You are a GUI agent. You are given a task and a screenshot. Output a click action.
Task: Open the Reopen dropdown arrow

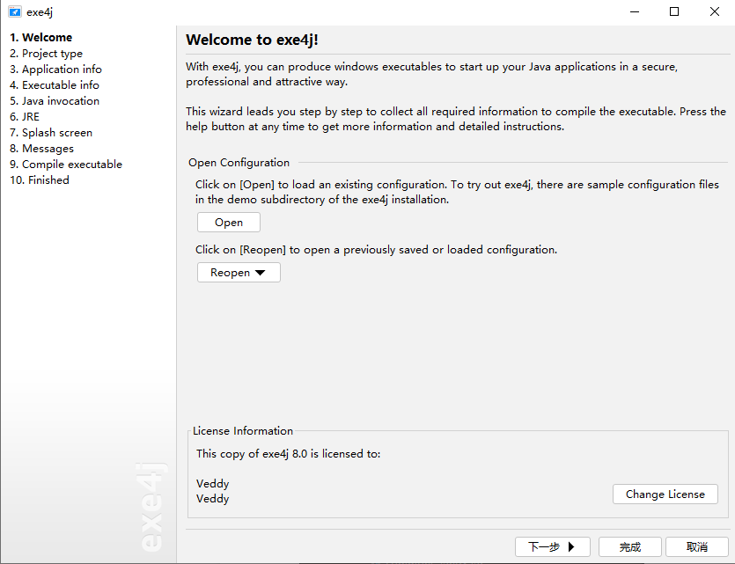click(x=260, y=273)
